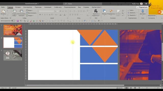Switch to the Переходы tab

(38, 7)
